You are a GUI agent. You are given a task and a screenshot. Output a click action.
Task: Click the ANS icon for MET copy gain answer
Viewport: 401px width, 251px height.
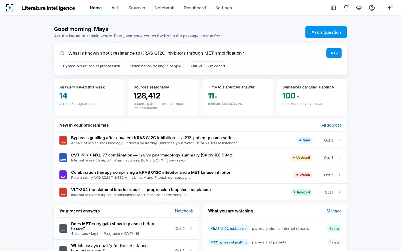coord(63,228)
